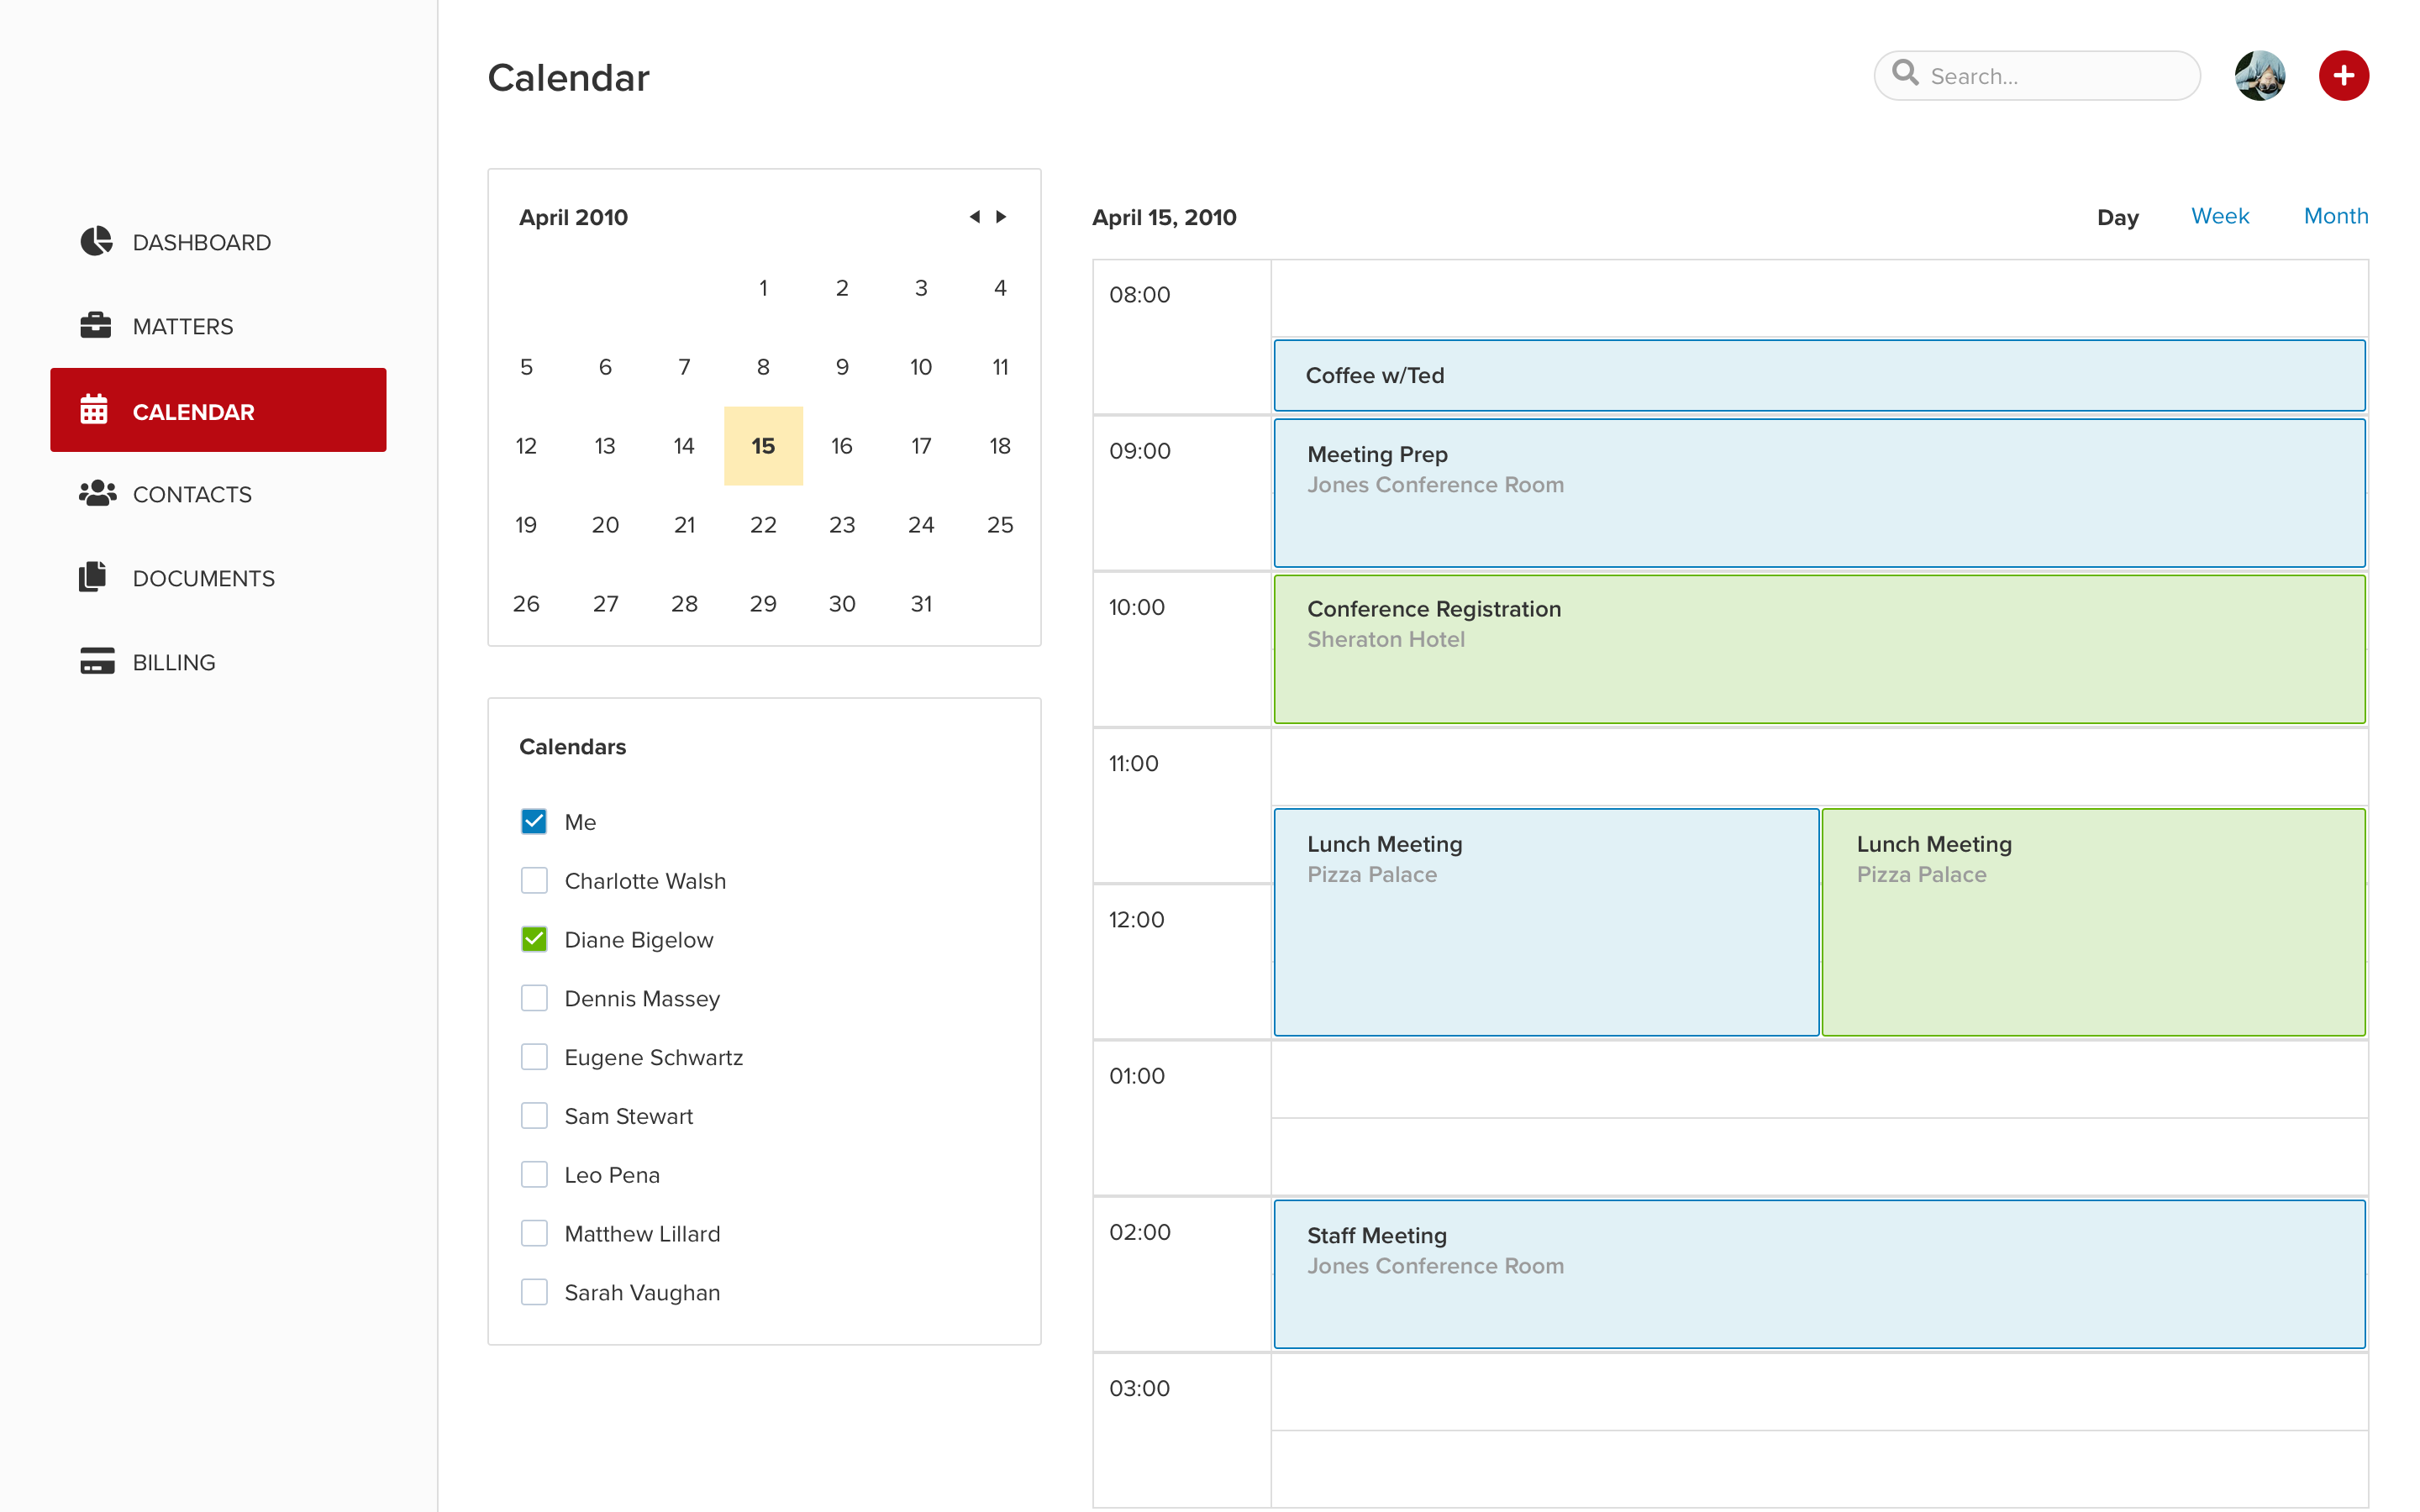2420x1512 pixels.
Task: Switch to Month view
Action: pos(2336,216)
